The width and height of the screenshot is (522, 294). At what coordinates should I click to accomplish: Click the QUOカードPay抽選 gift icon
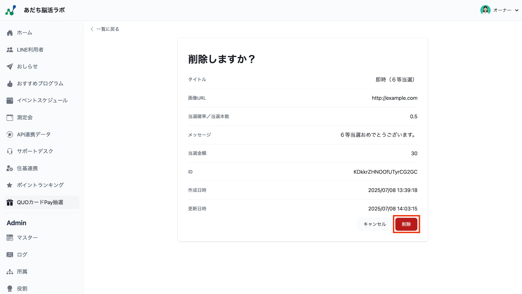(10, 202)
